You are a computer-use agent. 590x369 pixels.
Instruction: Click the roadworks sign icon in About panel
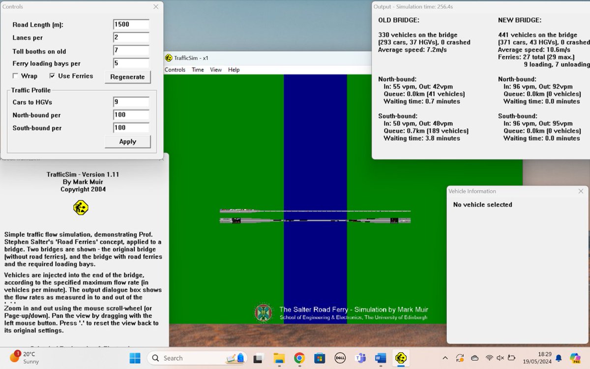tap(81, 208)
